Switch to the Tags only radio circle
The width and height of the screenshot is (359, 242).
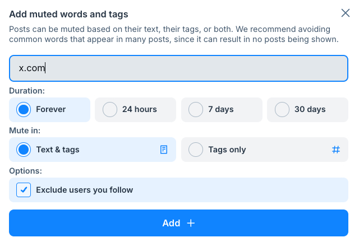click(196, 150)
